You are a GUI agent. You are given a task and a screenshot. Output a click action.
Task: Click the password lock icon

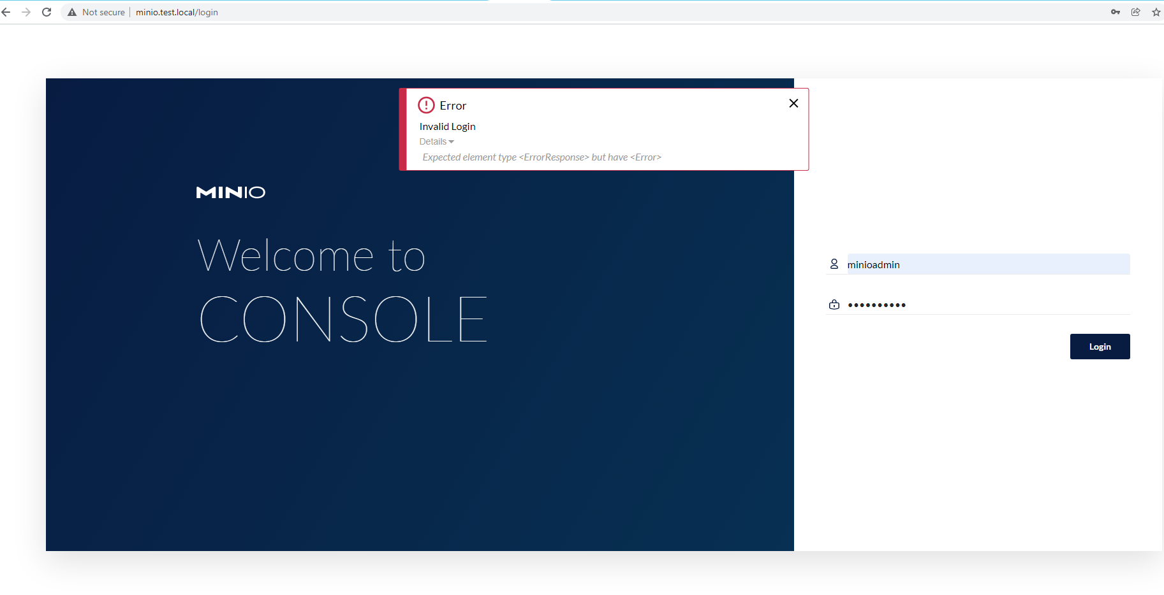click(834, 304)
